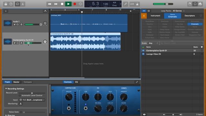Screen dimensions: 206x116
Task: Click the Contemplative Synth 01 track waveform icon
Action: tap(8, 42)
